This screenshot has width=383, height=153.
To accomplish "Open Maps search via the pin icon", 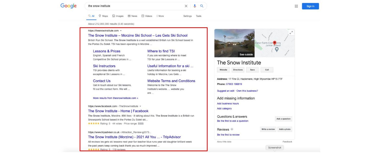I will pos(100,16).
